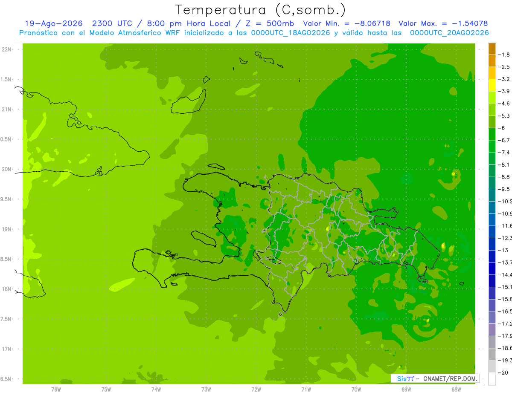
Task: Click the legend value "-8.1"
Action: (x=504, y=164)
